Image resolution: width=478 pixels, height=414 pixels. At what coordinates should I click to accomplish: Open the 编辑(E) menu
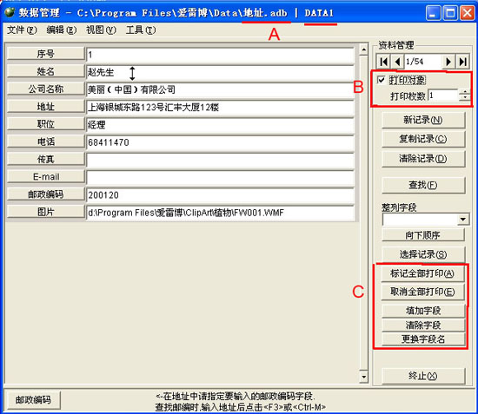[62, 30]
